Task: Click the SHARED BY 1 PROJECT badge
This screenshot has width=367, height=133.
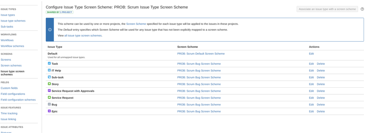Action: (x=60, y=12)
